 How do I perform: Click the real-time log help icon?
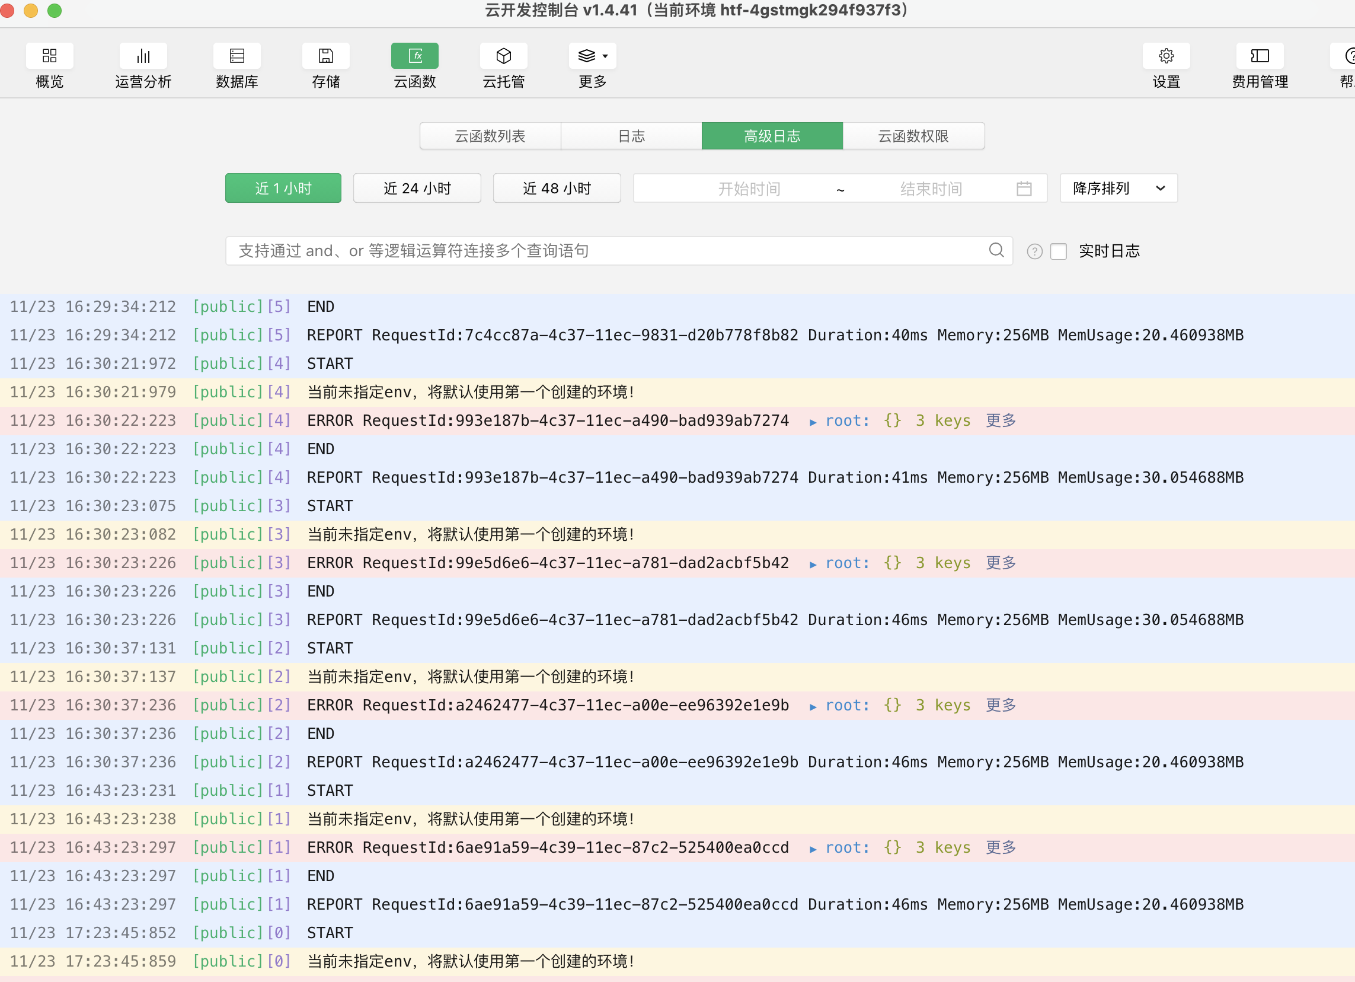(1034, 251)
